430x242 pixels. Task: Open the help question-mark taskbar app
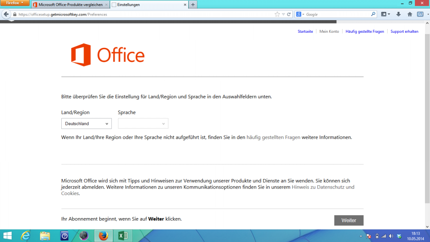pyautogui.click(x=64, y=236)
